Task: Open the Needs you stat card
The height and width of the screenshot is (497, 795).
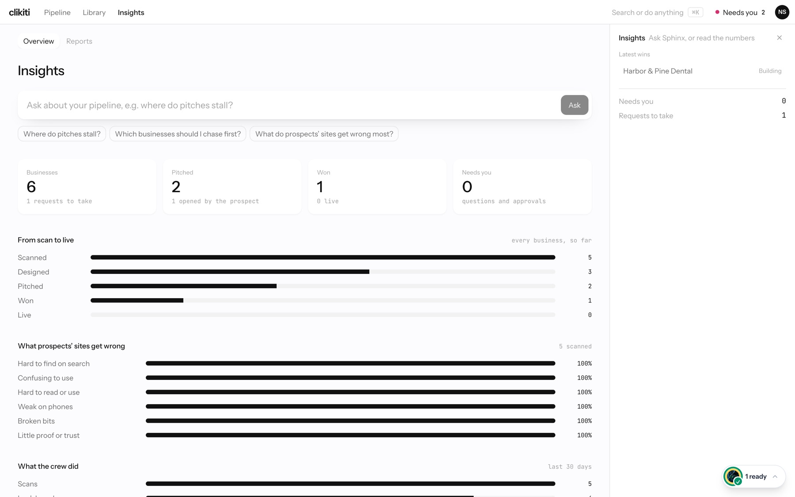Action: 522,187
